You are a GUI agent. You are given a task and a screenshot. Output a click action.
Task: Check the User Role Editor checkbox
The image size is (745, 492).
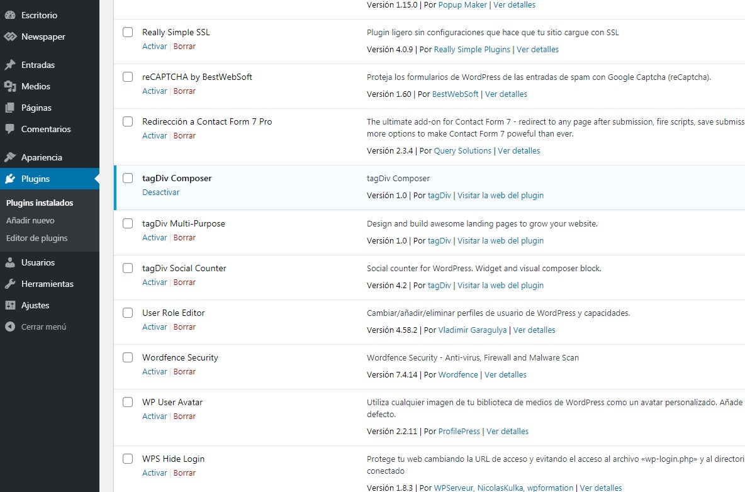point(128,313)
